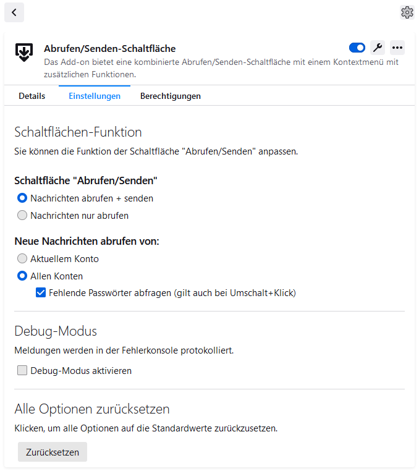Uncheck "Fehlende Passwörter abfragen" checkbox
The height and width of the screenshot is (471, 419).
tap(41, 293)
